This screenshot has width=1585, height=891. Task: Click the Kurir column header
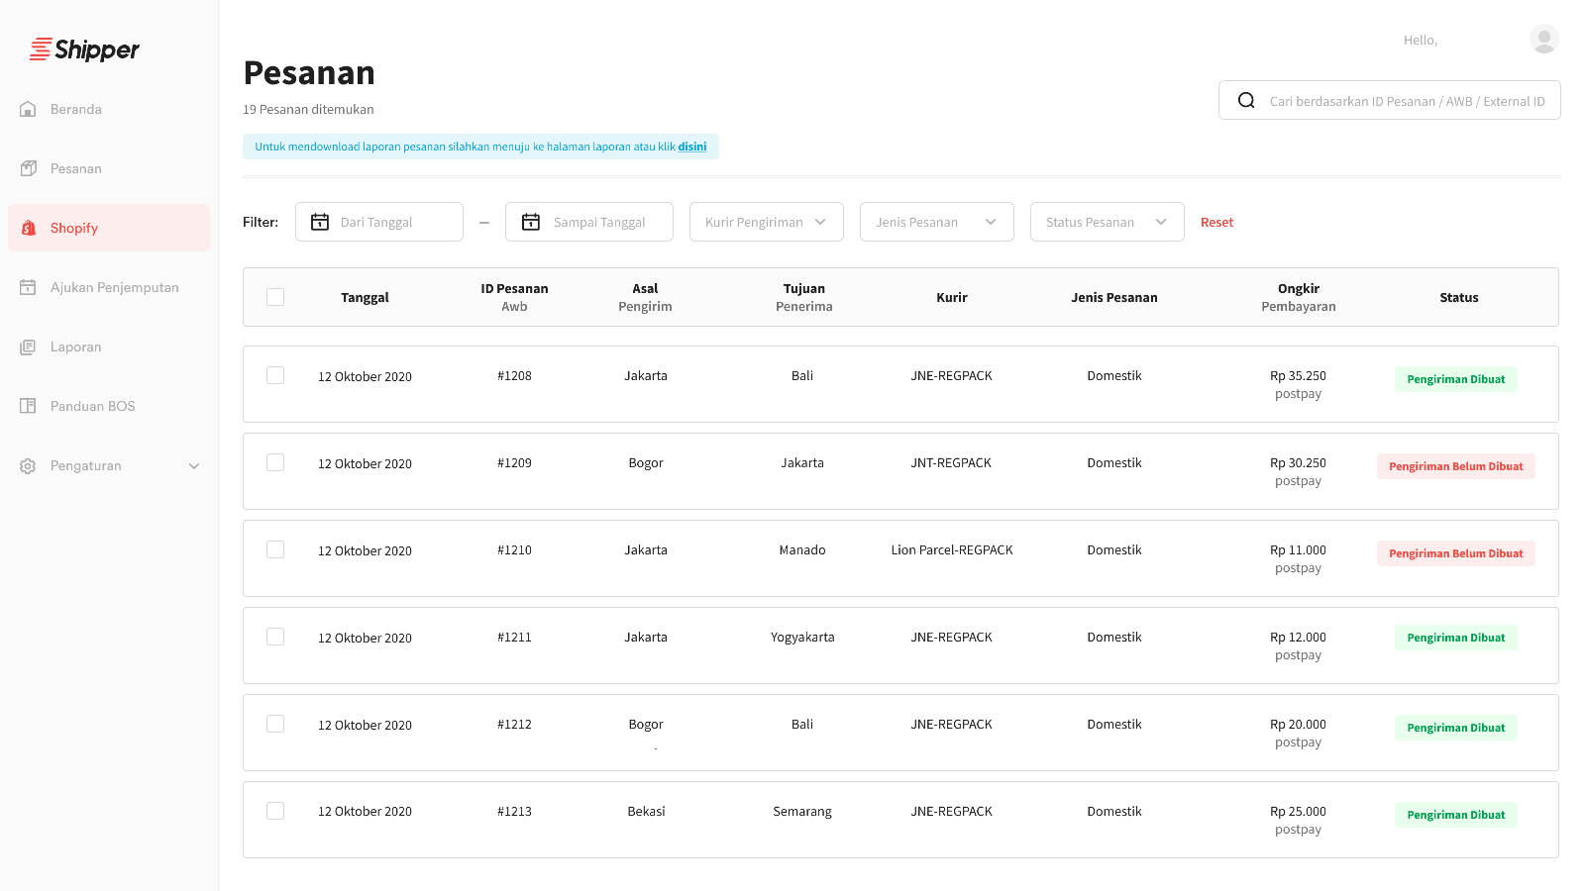tap(952, 297)
